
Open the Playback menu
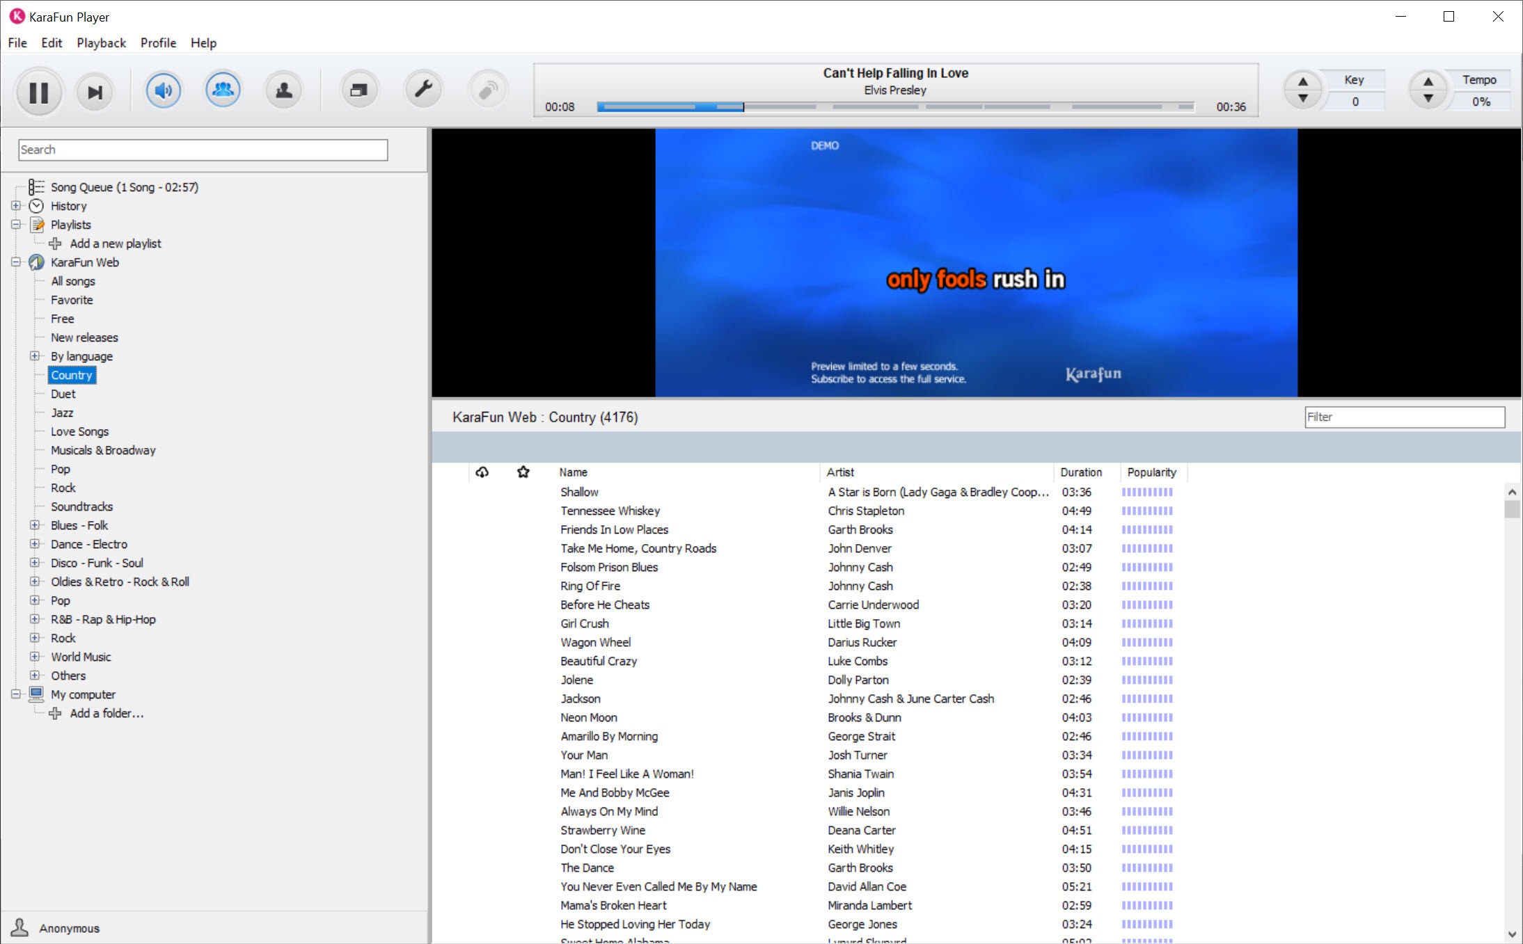coord(101,43)
